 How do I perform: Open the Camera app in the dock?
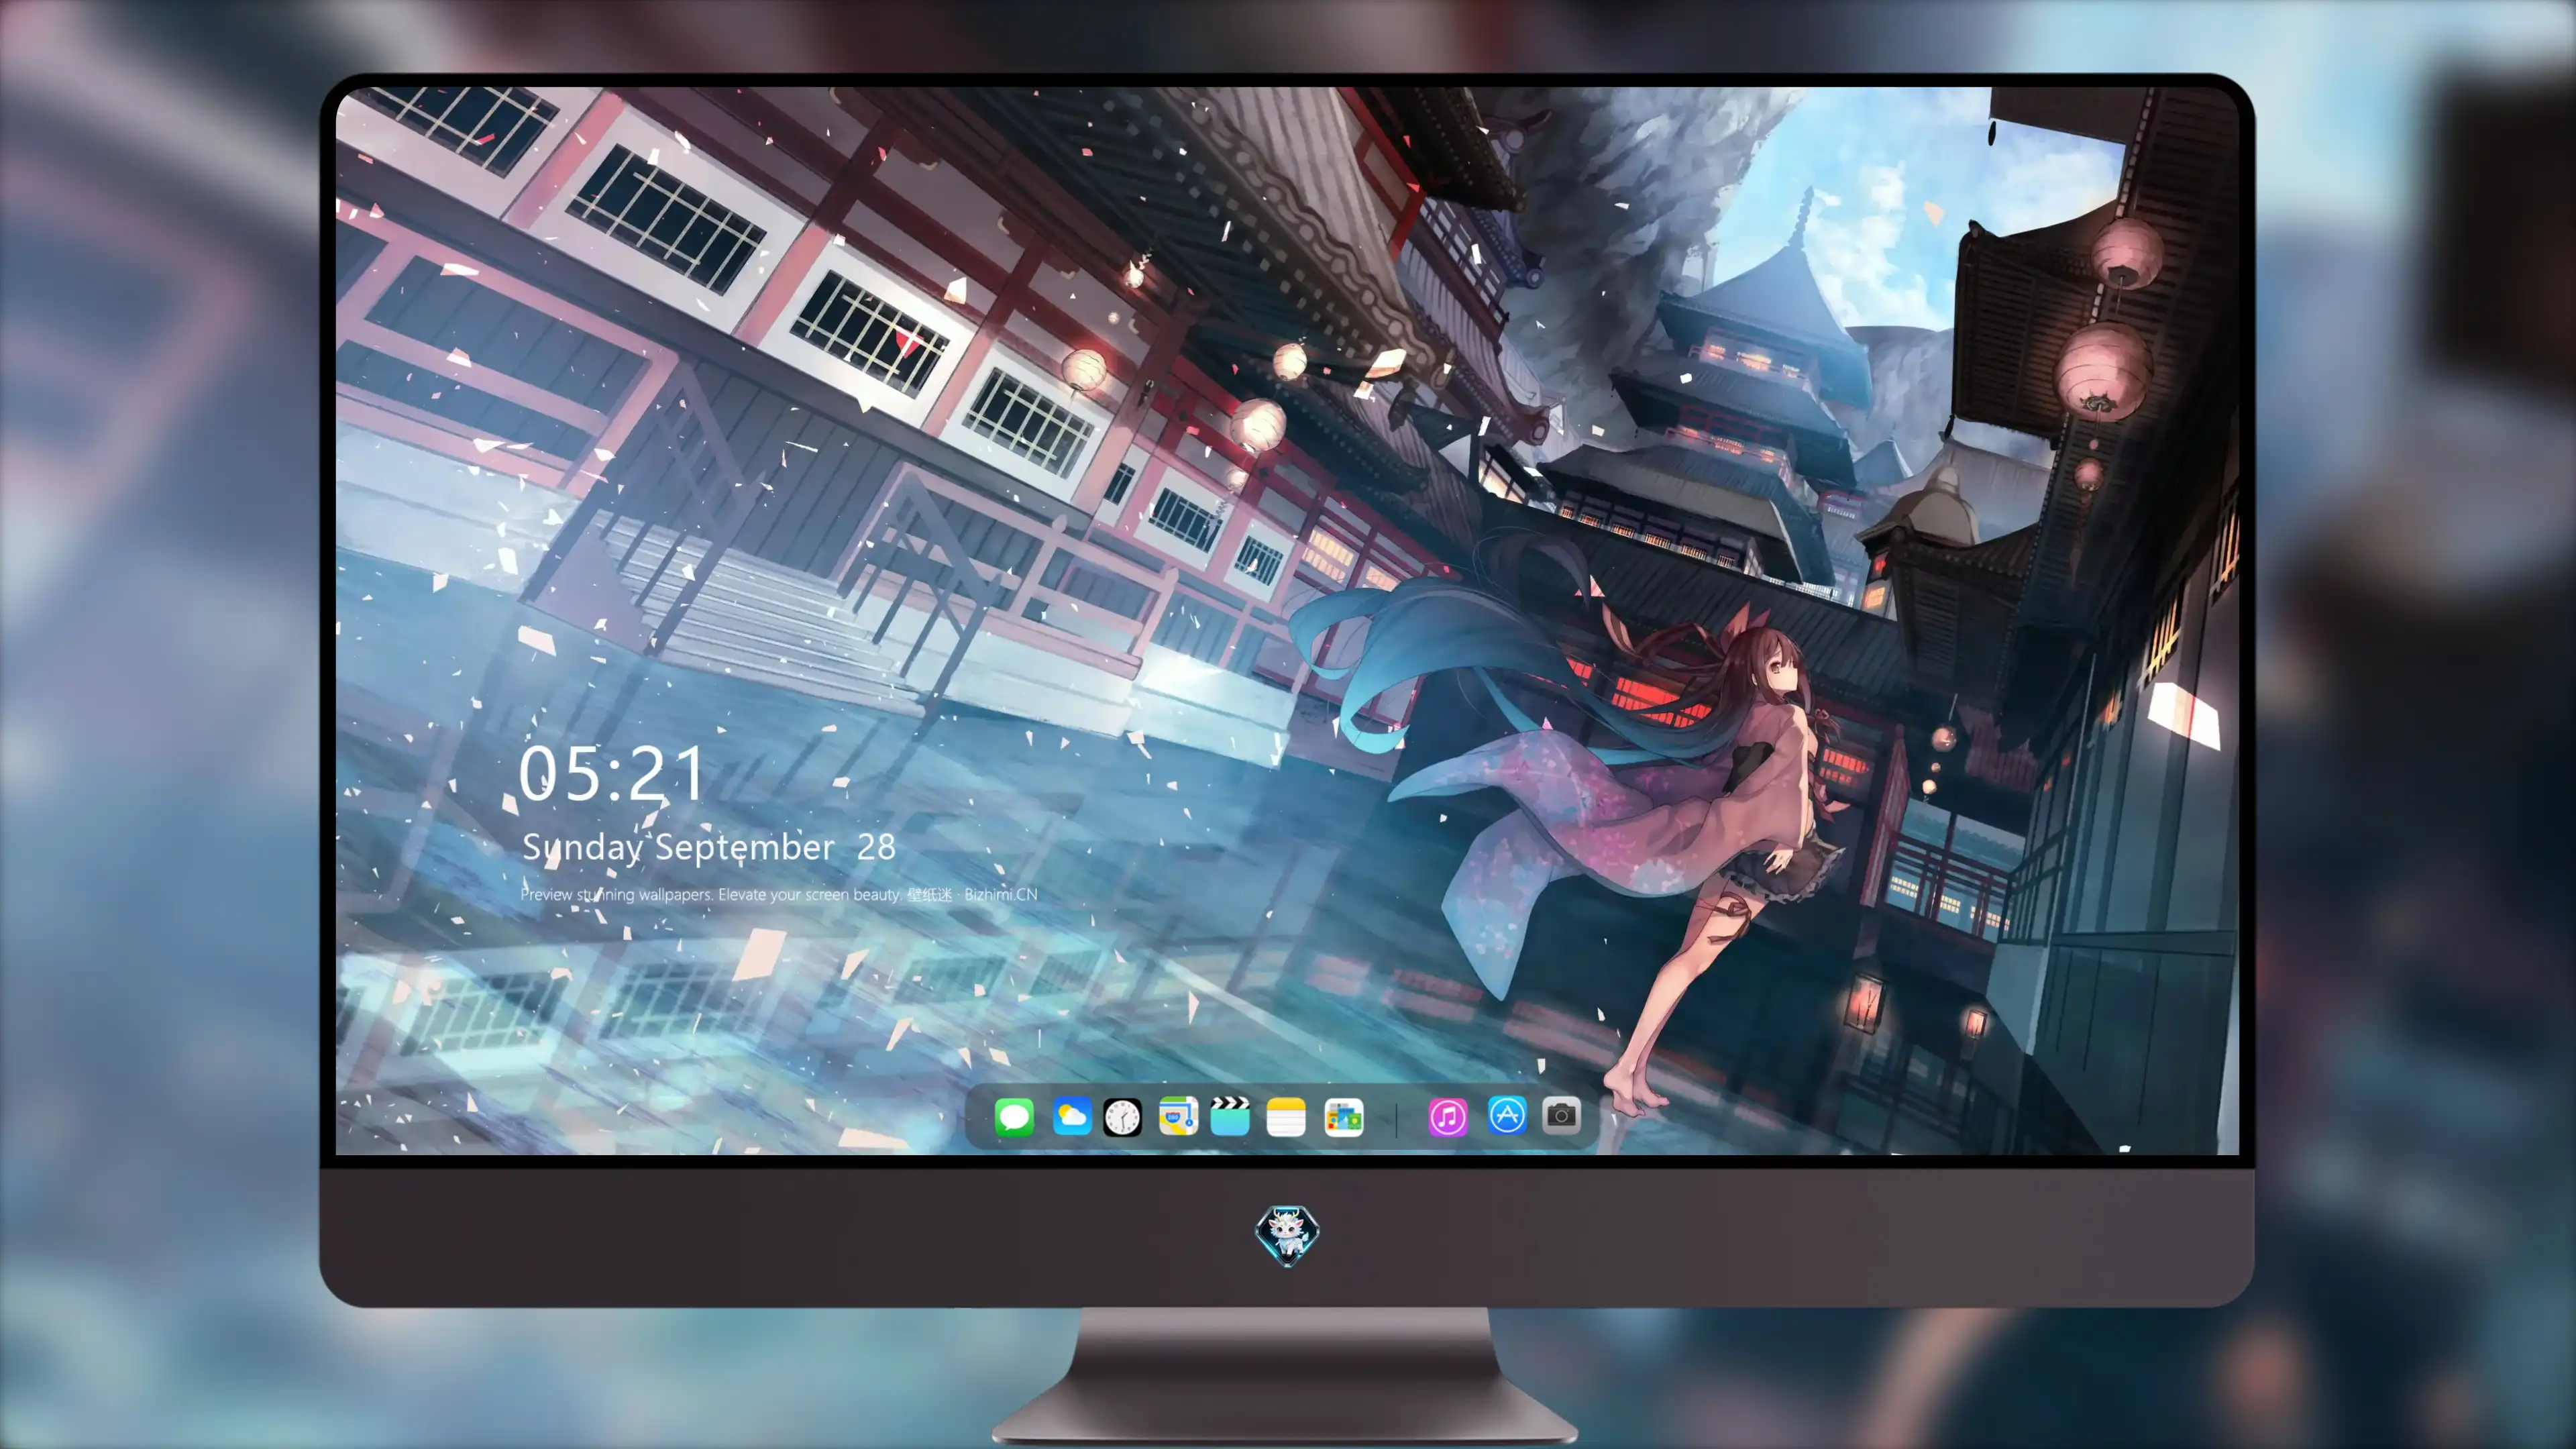click(1561, 1115)
